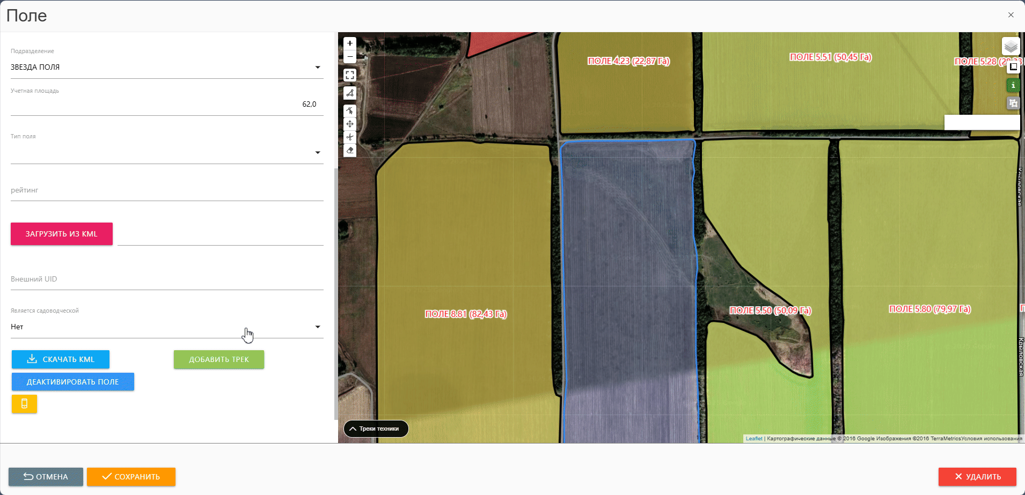Zoom out on the map
Screen dimensions: 1025x495
click(350, 56)
